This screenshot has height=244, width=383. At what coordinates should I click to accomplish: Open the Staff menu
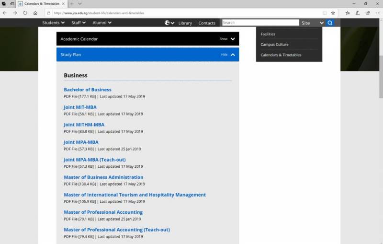pyautogui.click(x=79, y=23)
